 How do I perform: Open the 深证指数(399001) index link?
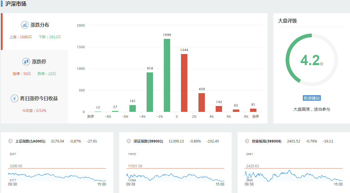coord(149,141)
